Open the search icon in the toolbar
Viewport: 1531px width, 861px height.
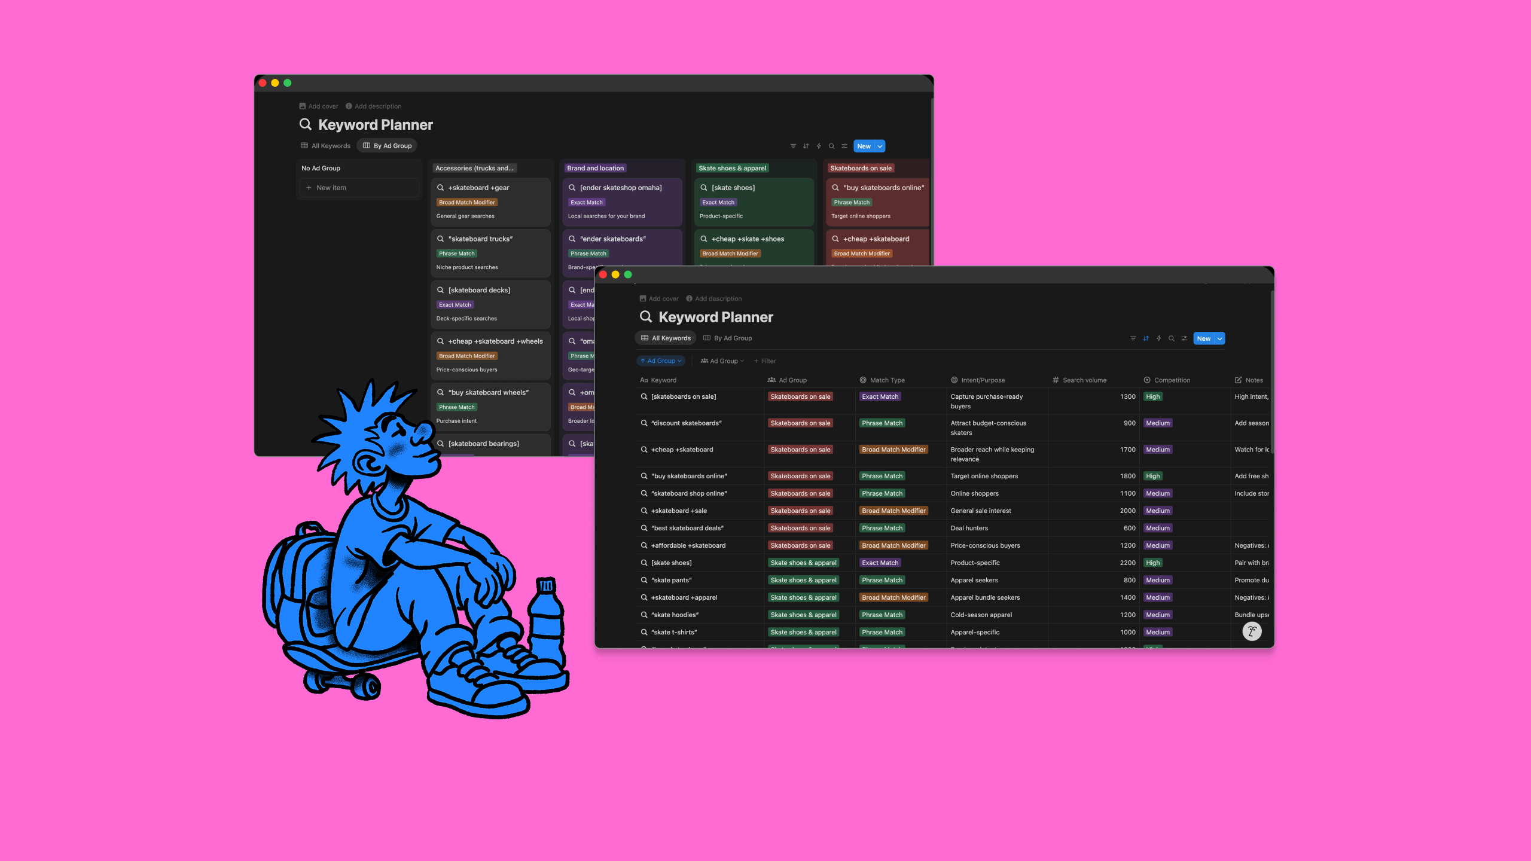[1172, 338]
